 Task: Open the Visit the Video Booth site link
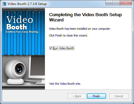(65, 84)
